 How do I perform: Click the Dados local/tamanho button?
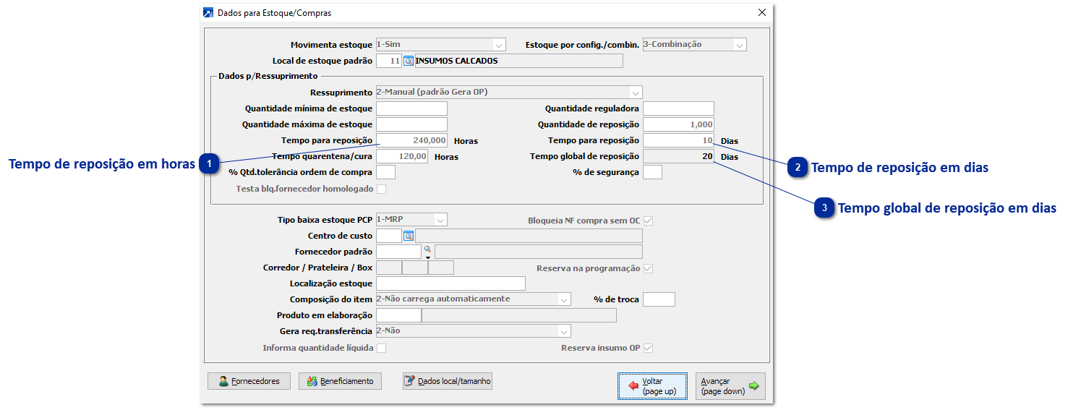[447, 381]
